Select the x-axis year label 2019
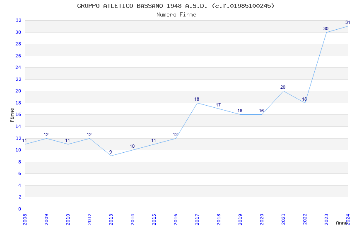This screenshot has width=352, height=227. click(240, 219)
